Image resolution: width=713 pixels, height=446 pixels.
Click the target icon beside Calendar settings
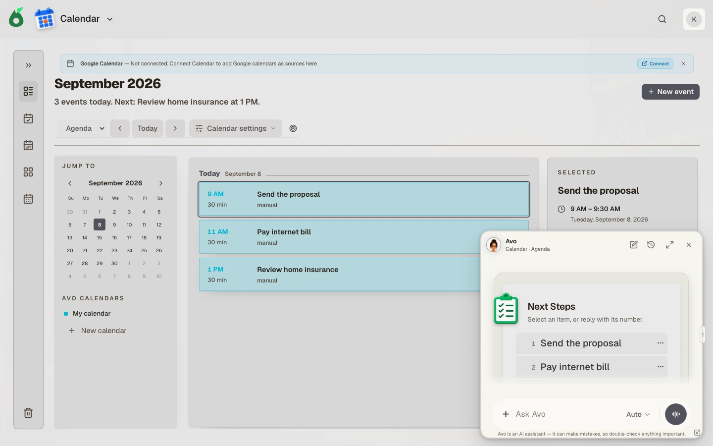[293, 128]
